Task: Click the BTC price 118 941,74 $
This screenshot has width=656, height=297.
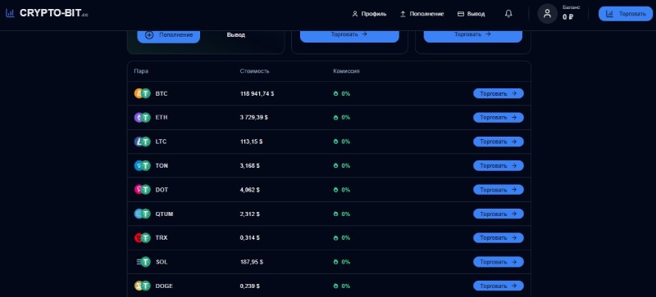Action: coord(257,93)
